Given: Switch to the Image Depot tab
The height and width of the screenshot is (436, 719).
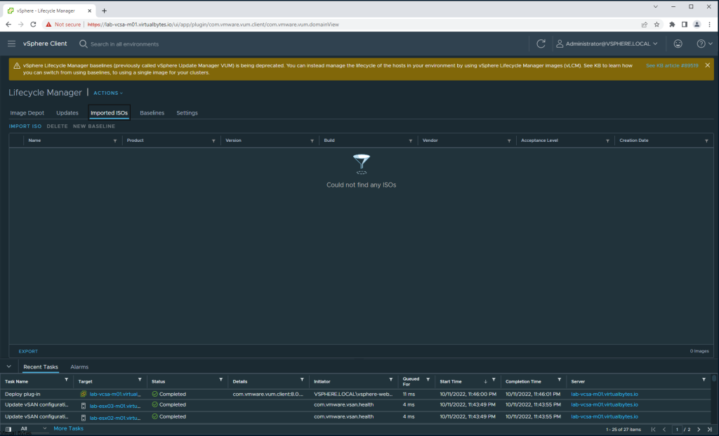Looking at the screenshot, I should 27,113.
